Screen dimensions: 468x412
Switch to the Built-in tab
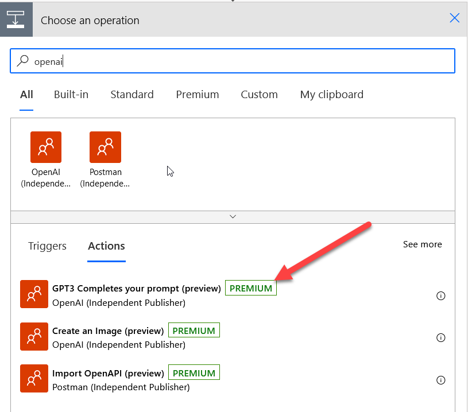coord(71,95)
